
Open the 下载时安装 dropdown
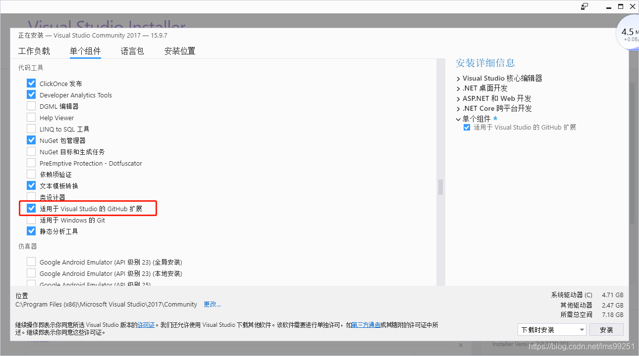pos(552,330)
